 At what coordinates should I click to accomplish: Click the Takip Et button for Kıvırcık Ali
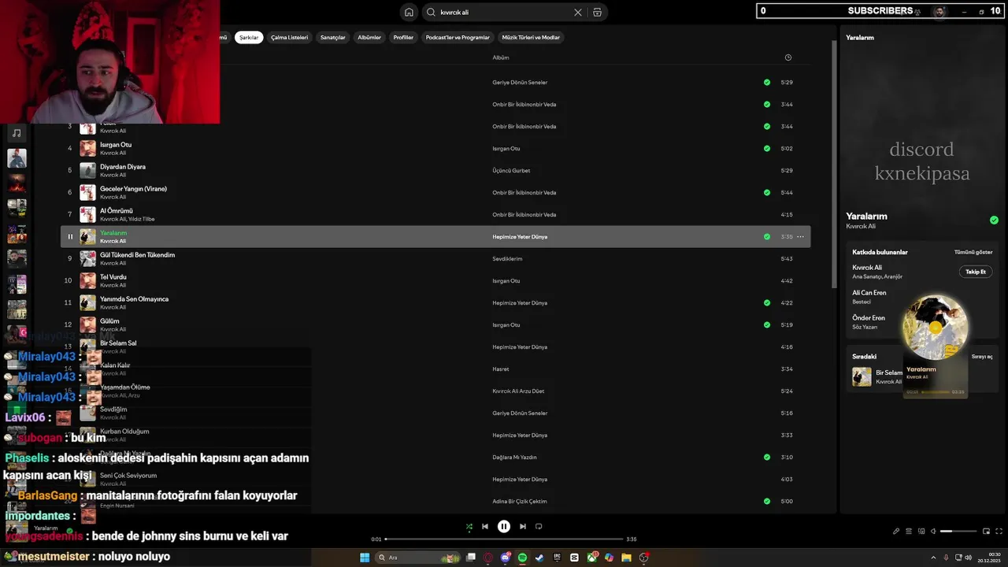point(976,272)
